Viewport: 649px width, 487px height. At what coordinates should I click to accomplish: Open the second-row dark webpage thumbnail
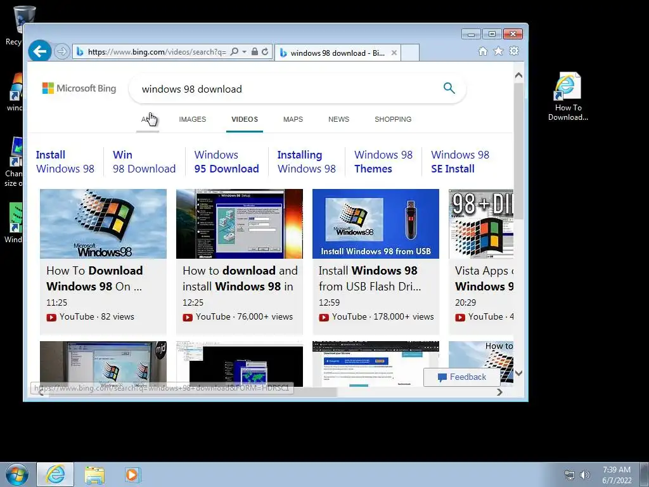pyautogui.click(x=375, y=364)
